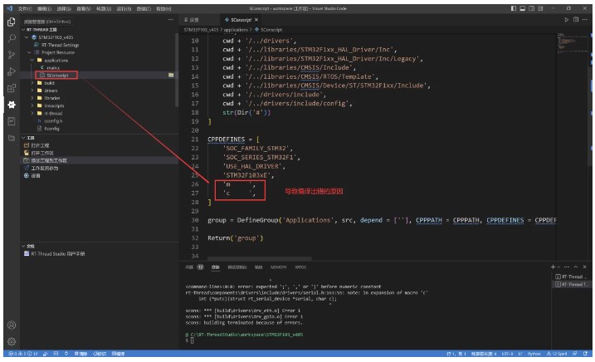Click the New Terminal plus icon
Viewport: 595px width, 362px height.
[x=553, y=267]
